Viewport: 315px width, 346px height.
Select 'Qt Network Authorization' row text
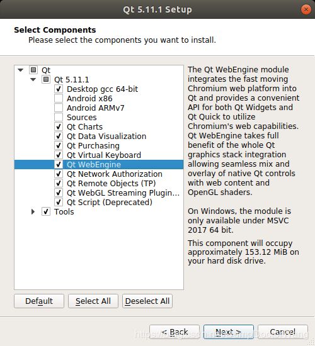[x=115, y=174]
